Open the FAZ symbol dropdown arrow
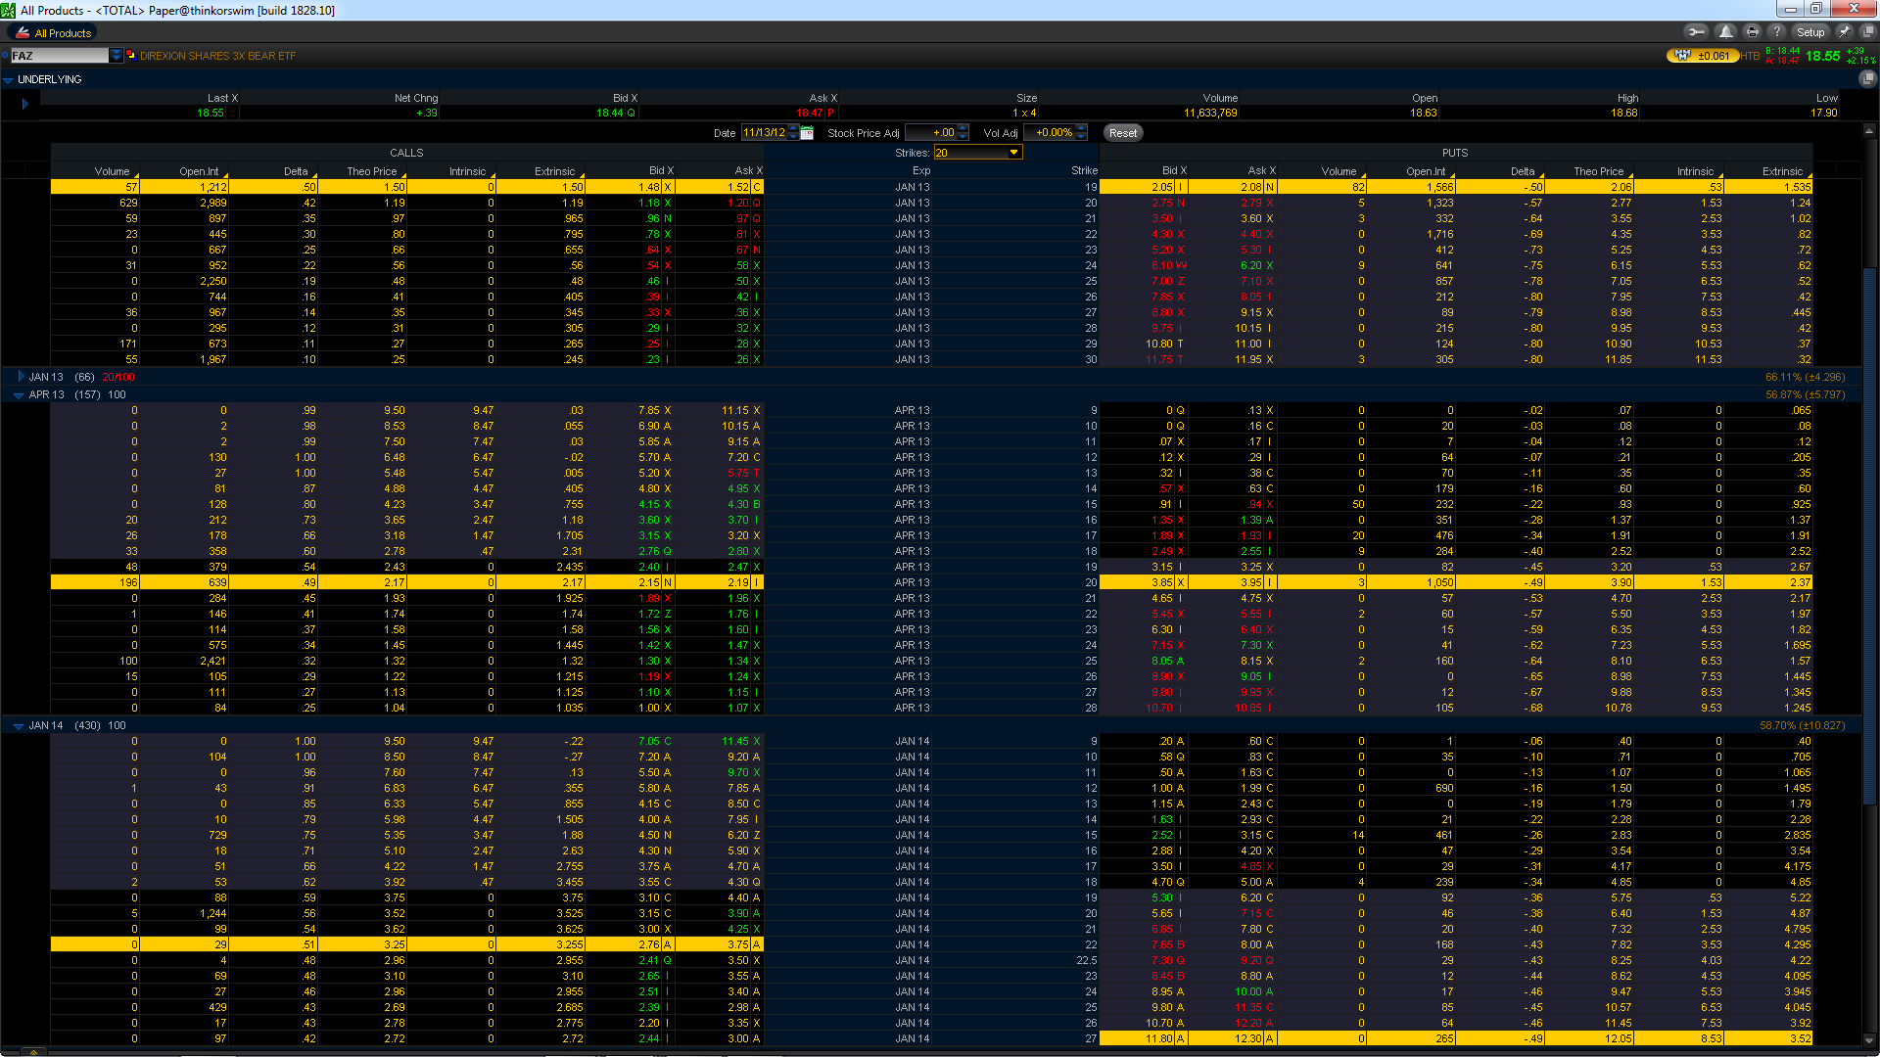 coord(116,56)
